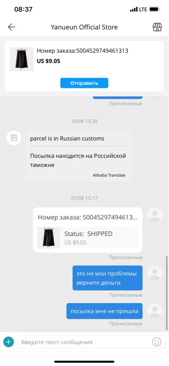The height and width of the screenshot is (366, 169).
Task: Click the Отправить button
Action: click(x=84, y=83)
